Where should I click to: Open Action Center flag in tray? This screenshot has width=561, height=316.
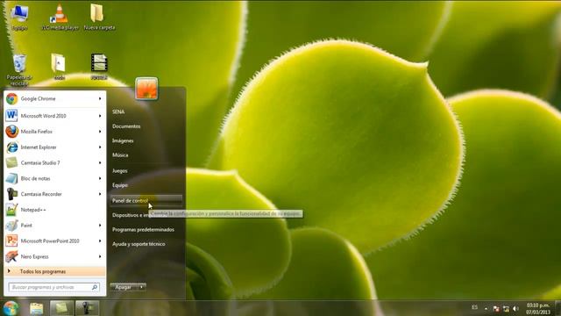coord(496,308)
